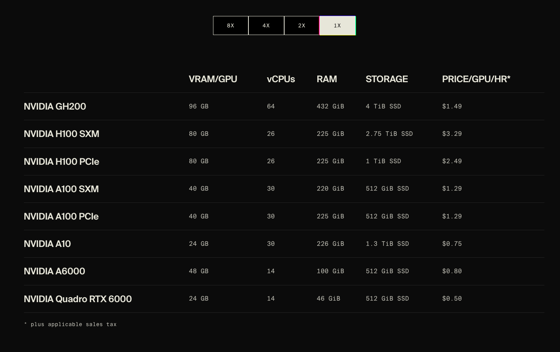
Task: Click the 46 GiB RAM value
Action: (x=328, y=299)
